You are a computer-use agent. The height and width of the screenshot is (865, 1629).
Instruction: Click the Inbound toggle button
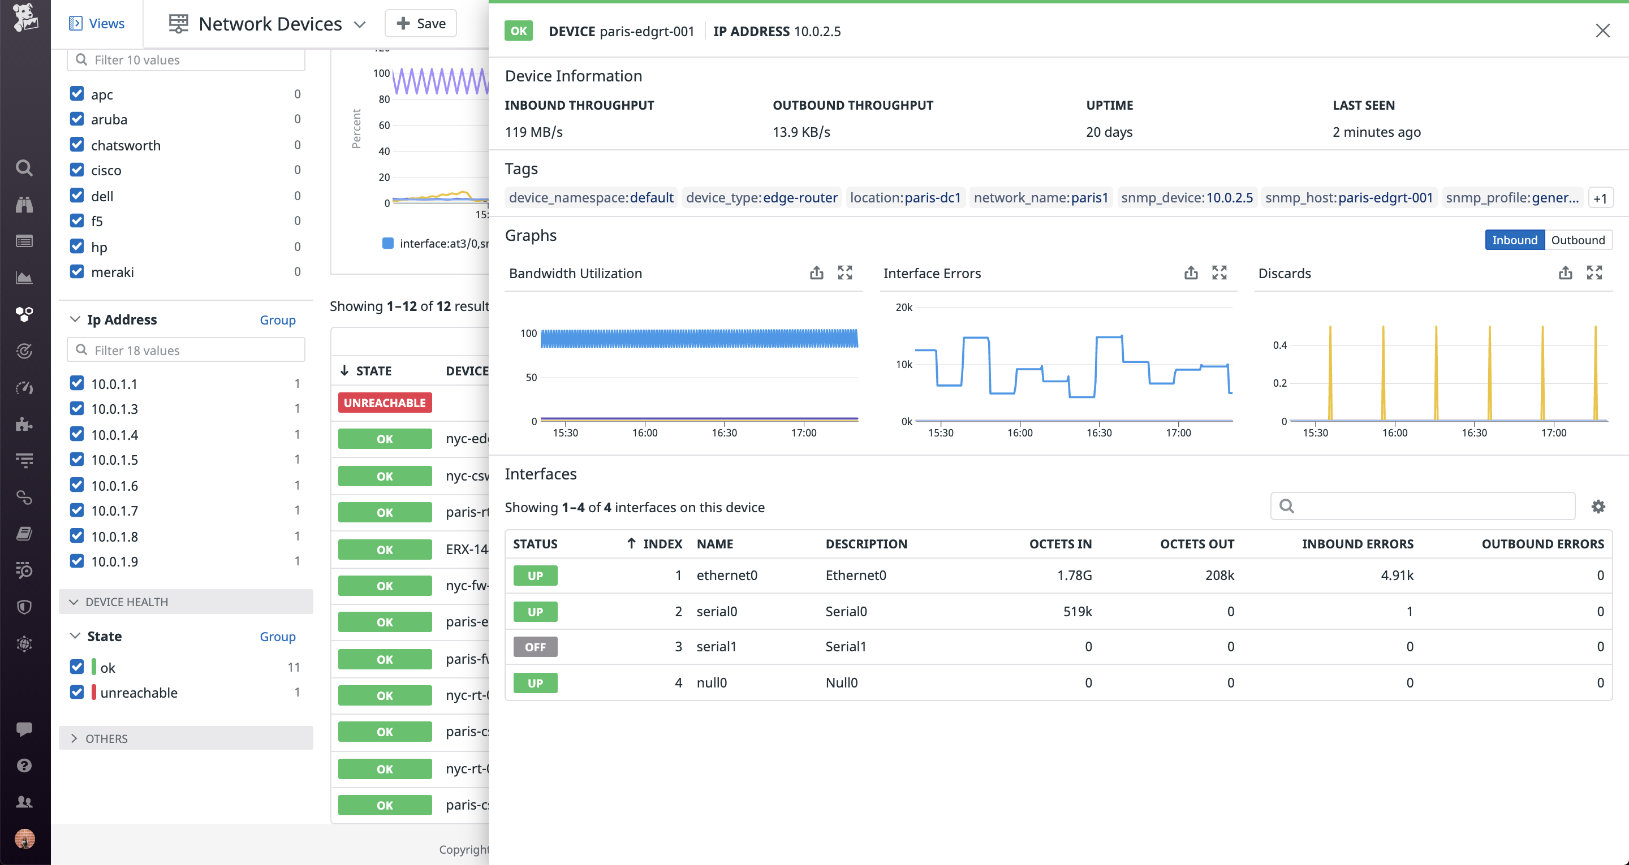coord(1514,240)
